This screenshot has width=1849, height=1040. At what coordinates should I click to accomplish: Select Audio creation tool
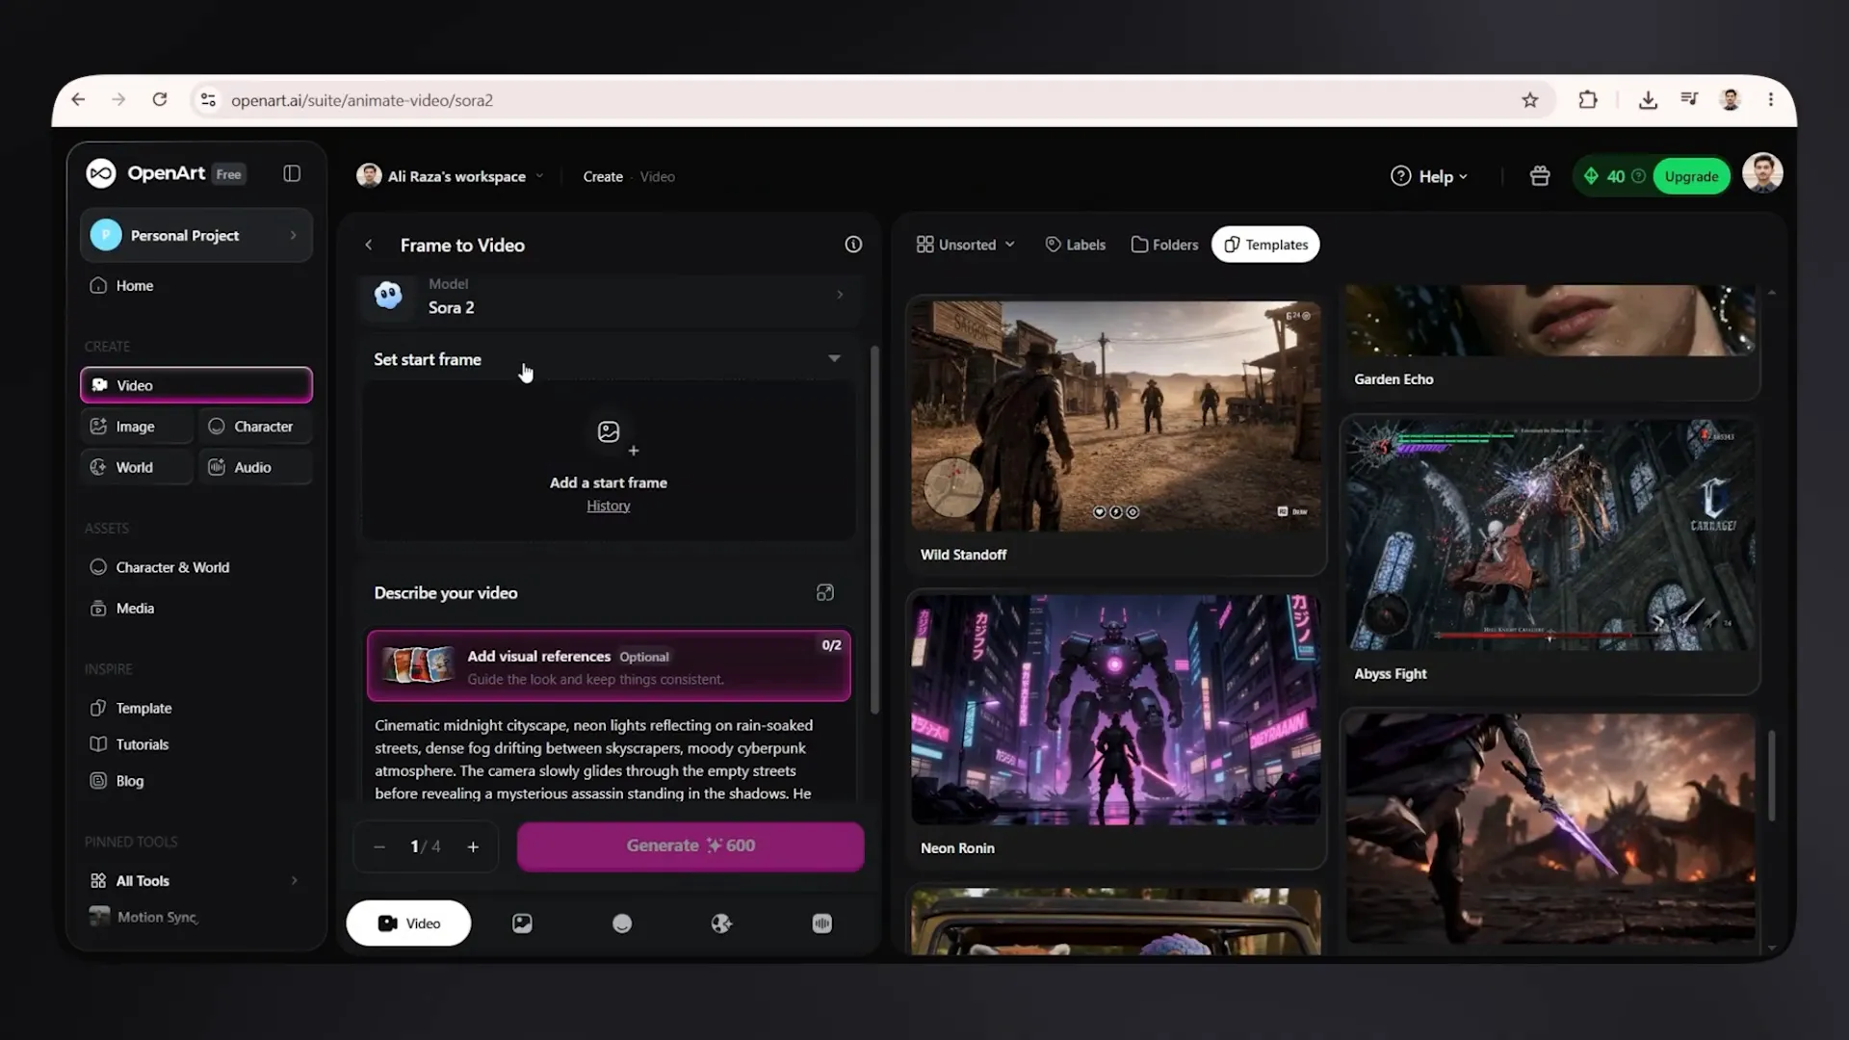(255, 467)
